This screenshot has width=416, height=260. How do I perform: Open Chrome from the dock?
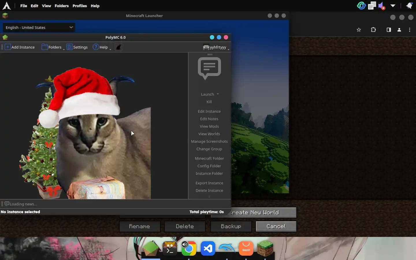(x=189, y=248)
